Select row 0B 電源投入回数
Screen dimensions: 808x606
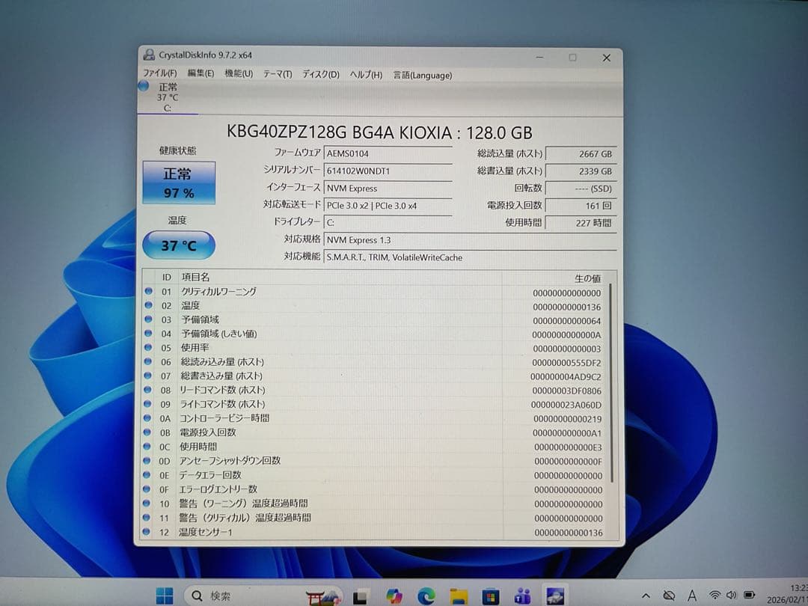375,432
